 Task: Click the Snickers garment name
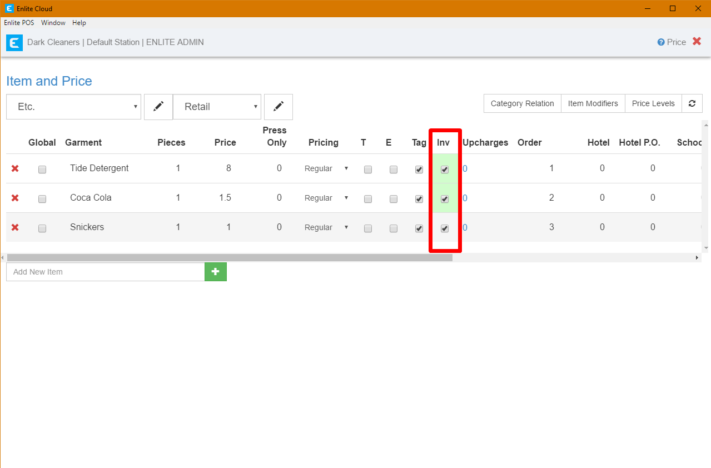(87, 227)
